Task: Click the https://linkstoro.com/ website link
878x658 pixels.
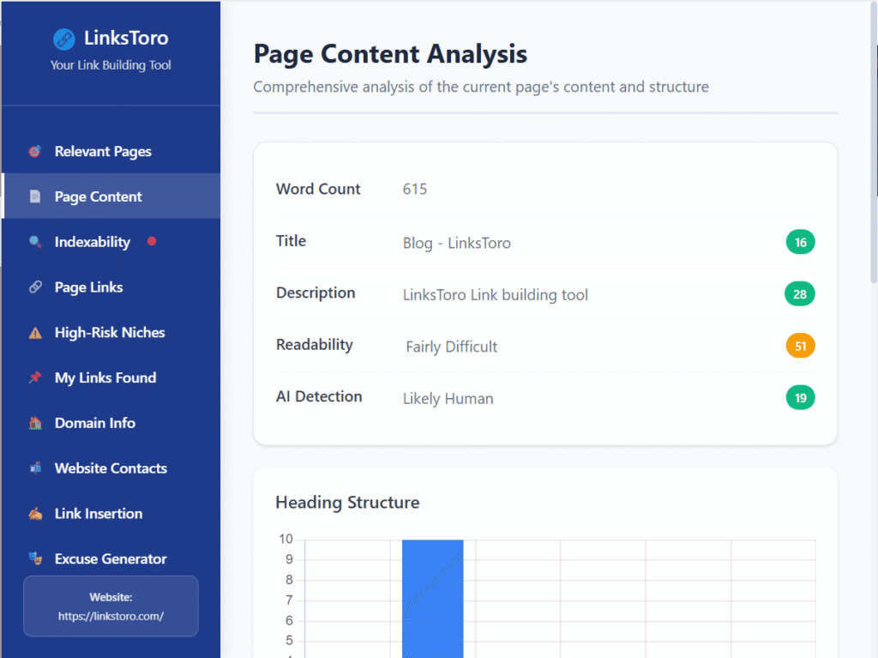Action: (111, 616)
